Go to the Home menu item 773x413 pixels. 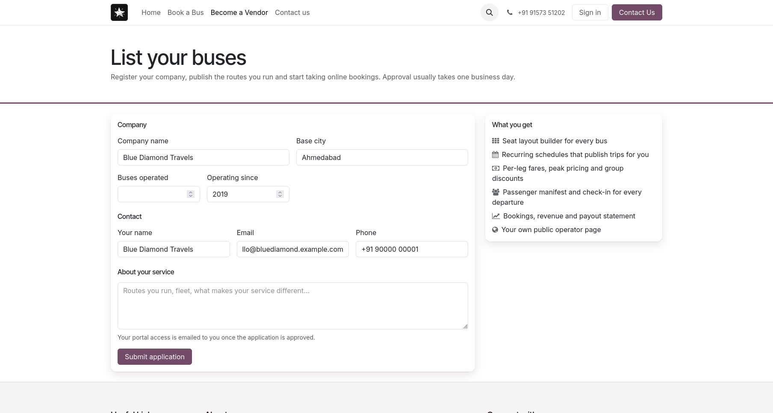click(x=151, y=12)
